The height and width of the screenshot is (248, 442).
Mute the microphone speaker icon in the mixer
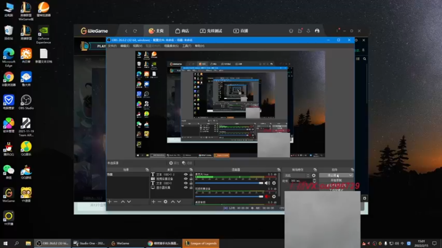point(267,183)
